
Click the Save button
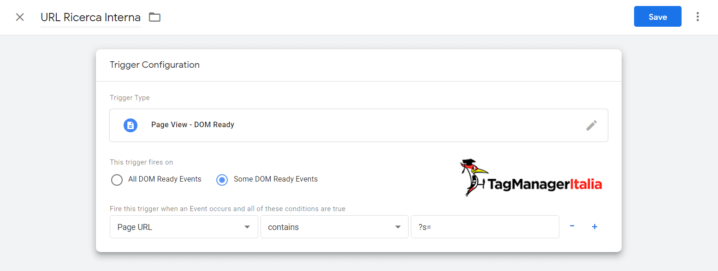tap(658, 17)
